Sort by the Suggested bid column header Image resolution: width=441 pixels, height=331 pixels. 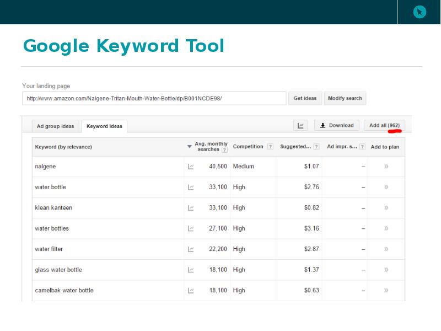[295, 147]
